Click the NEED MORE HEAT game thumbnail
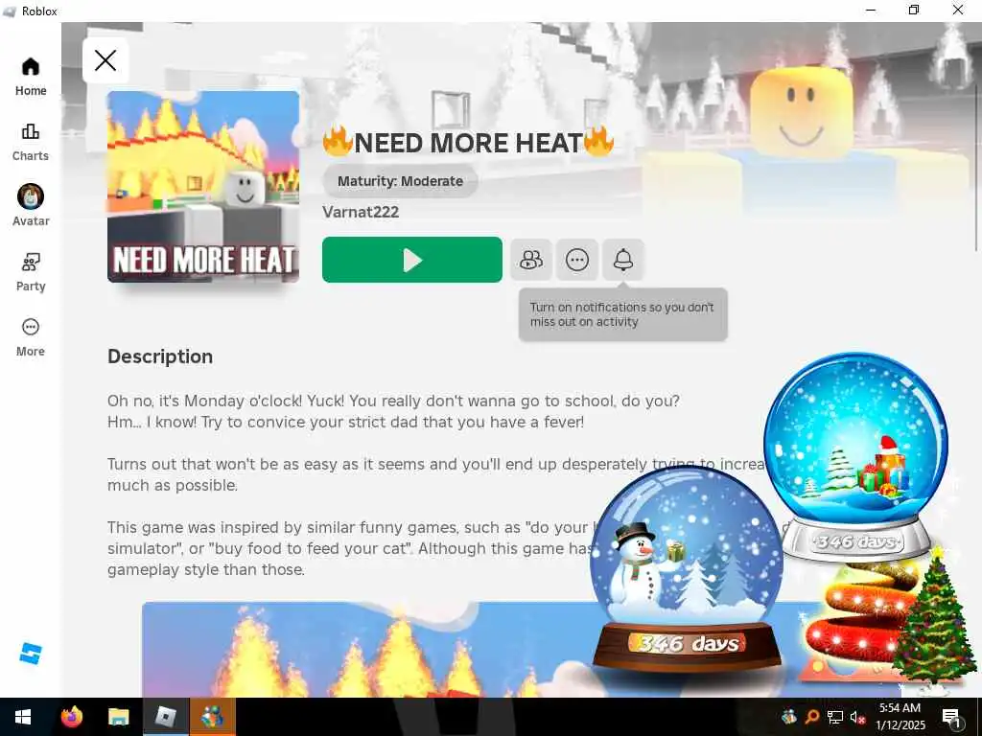 [203, 187]
